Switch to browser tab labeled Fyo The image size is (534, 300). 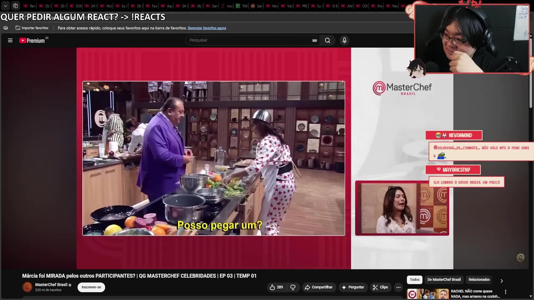coord(152,6)
